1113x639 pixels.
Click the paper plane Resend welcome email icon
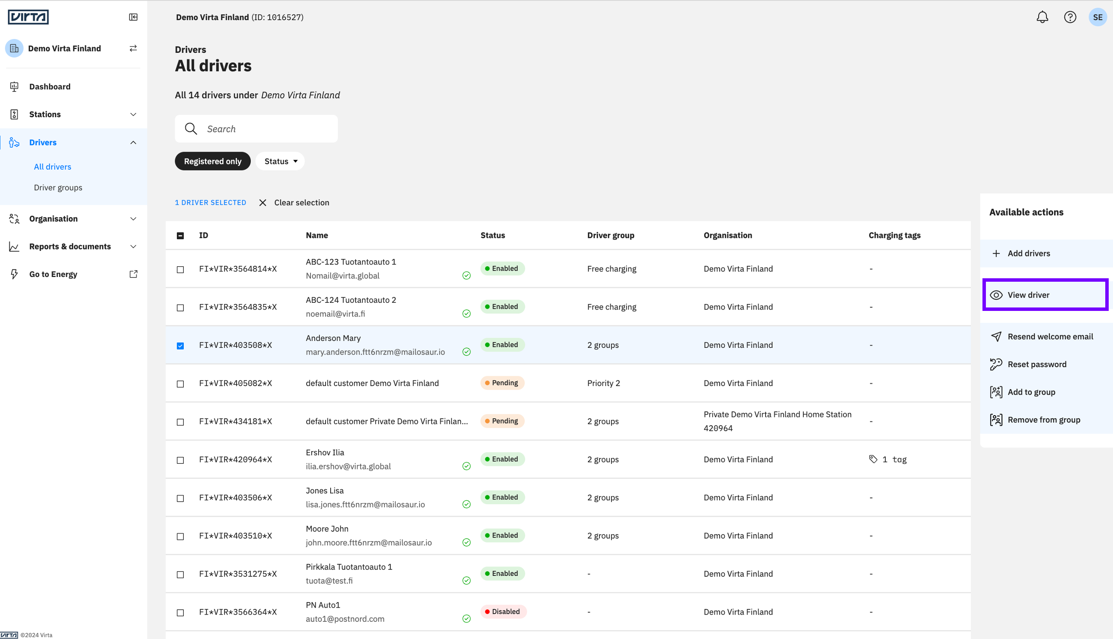996,337
